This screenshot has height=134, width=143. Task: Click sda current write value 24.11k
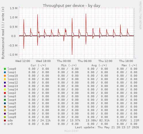coord(45,121)
